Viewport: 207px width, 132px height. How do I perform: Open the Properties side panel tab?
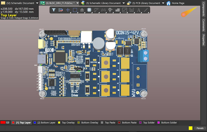(x=204, y=40)
